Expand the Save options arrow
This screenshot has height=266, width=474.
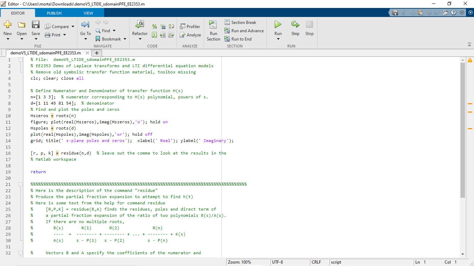click(36, 39)
